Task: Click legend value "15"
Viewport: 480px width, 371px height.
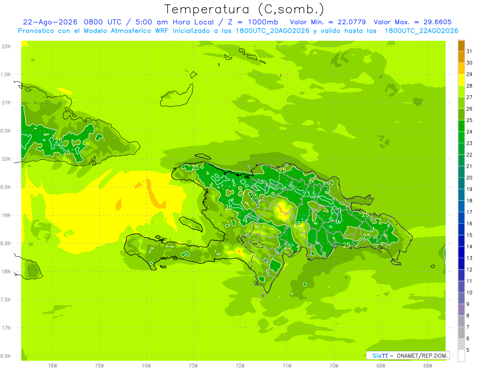Action: click(469, 235)
